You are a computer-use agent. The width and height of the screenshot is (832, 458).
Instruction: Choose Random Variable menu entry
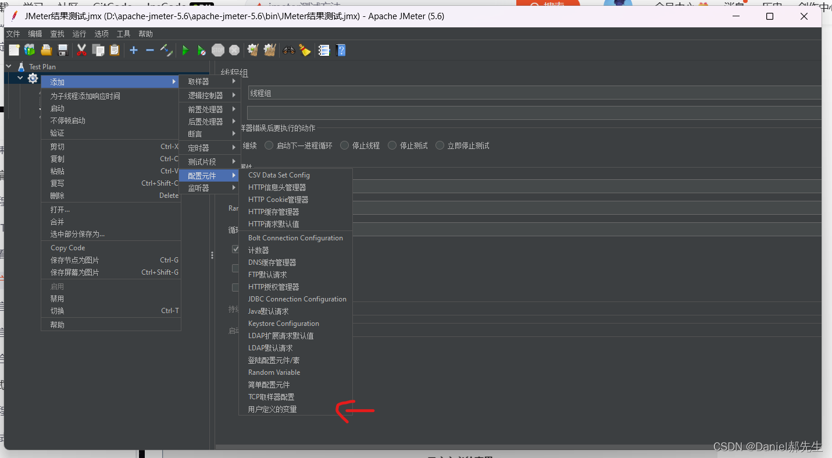point(295,372)
